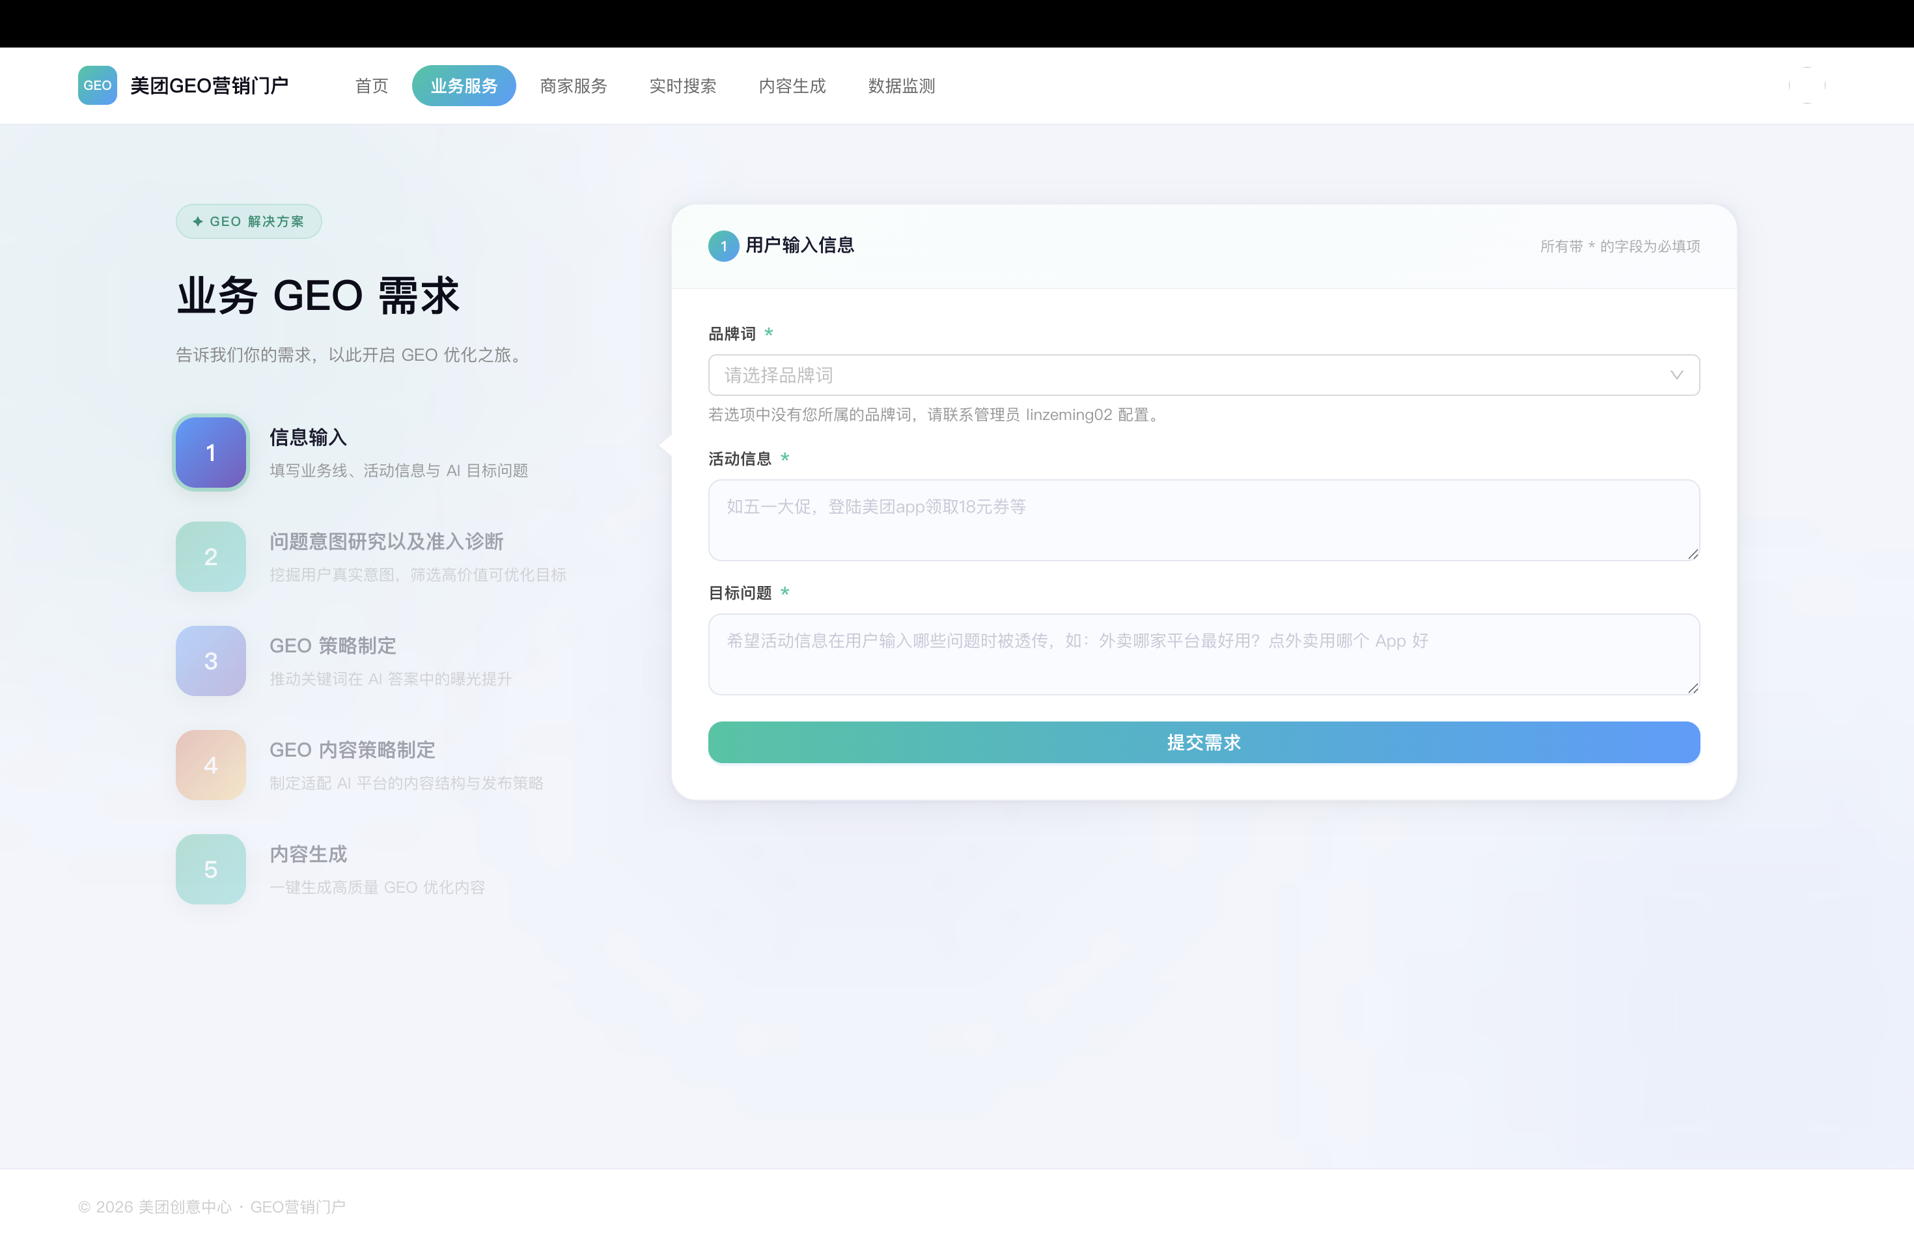Click the 用户输入信息 step badge icon
Viewport: 1914px width, 1245px height.
click(x=724, y=246)
